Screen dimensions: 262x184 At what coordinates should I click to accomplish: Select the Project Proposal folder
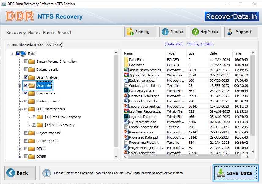48,133
